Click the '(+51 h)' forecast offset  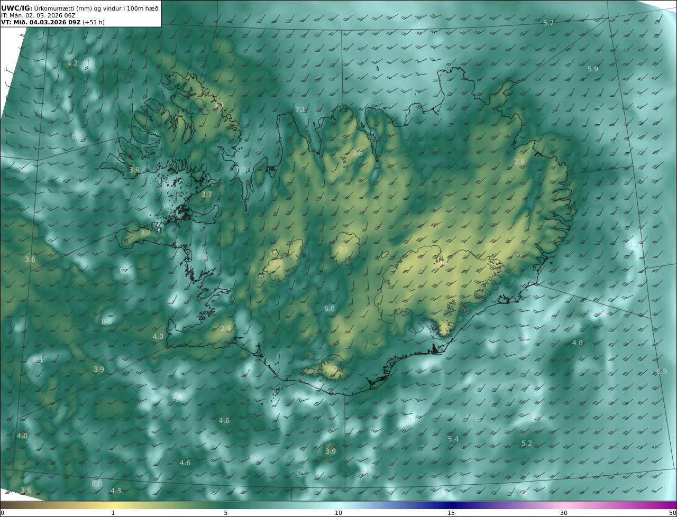[x=94, y=23]
